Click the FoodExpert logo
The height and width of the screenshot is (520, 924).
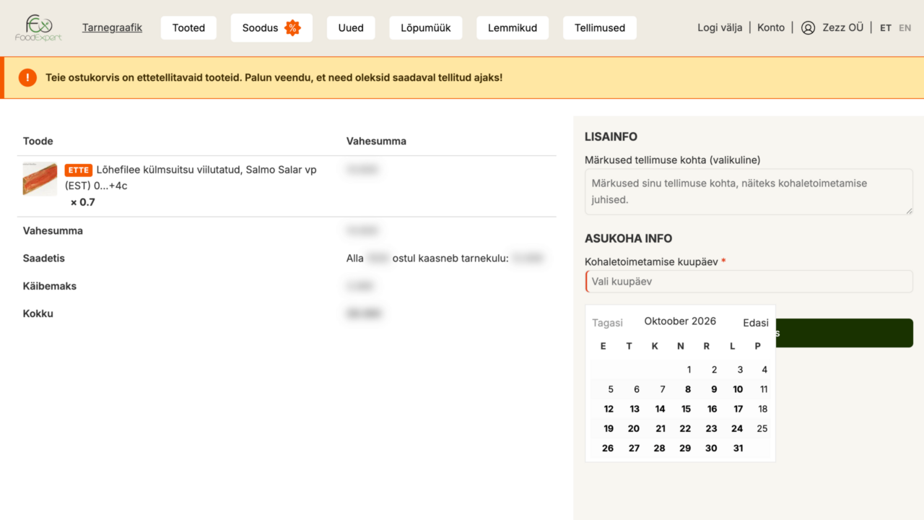[x=39, y=27]
